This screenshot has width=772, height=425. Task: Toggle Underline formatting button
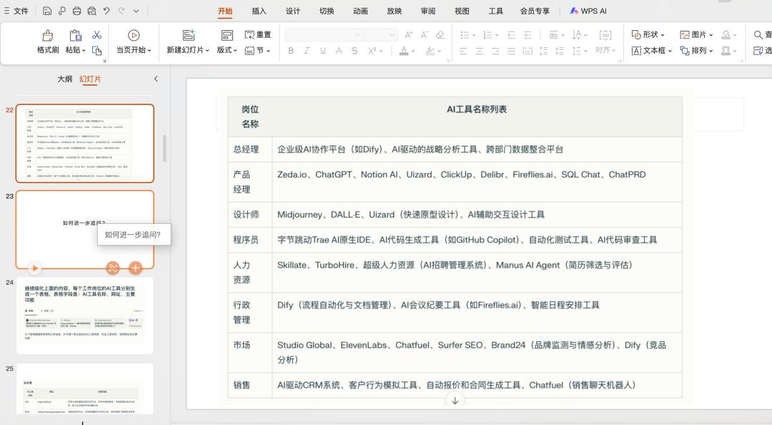pyautogui.click(x=322, y=51)
